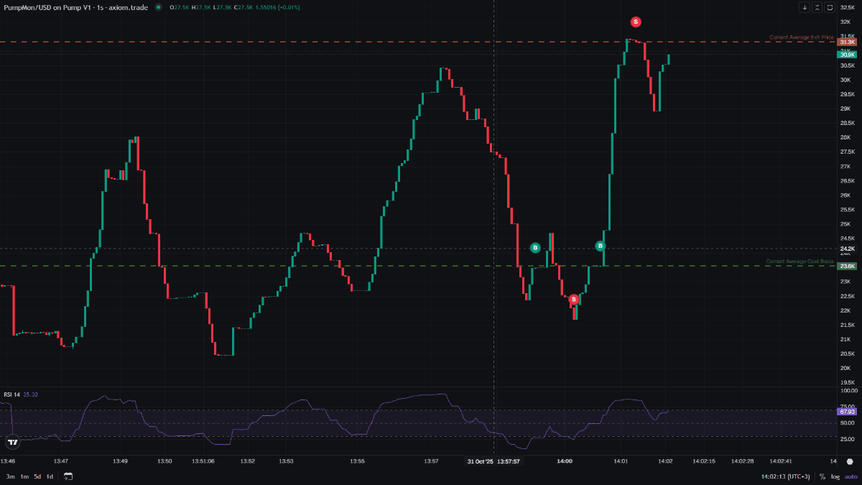Toggle auto scale mode

(x=851, y=476)
